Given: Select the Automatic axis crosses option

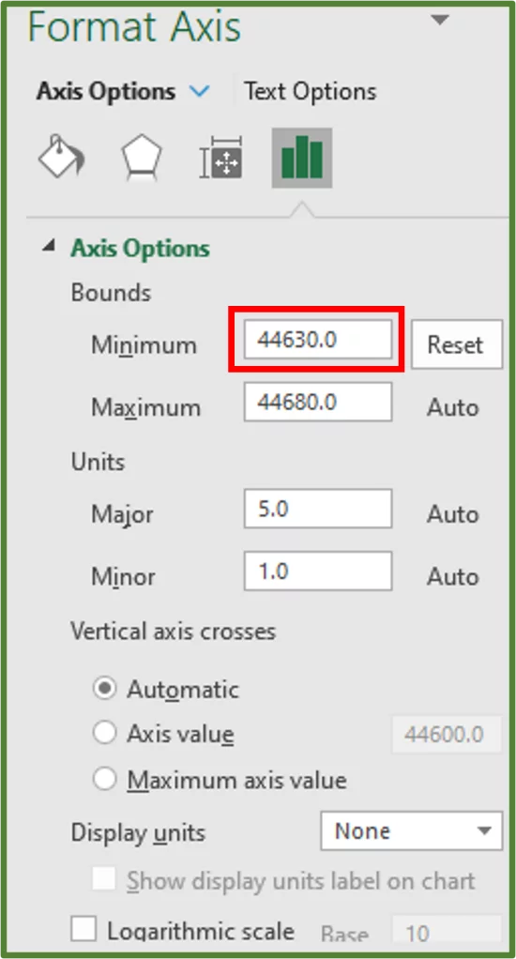Looking at the screenshot, I should pyautogui.click(x=104, y=690).
